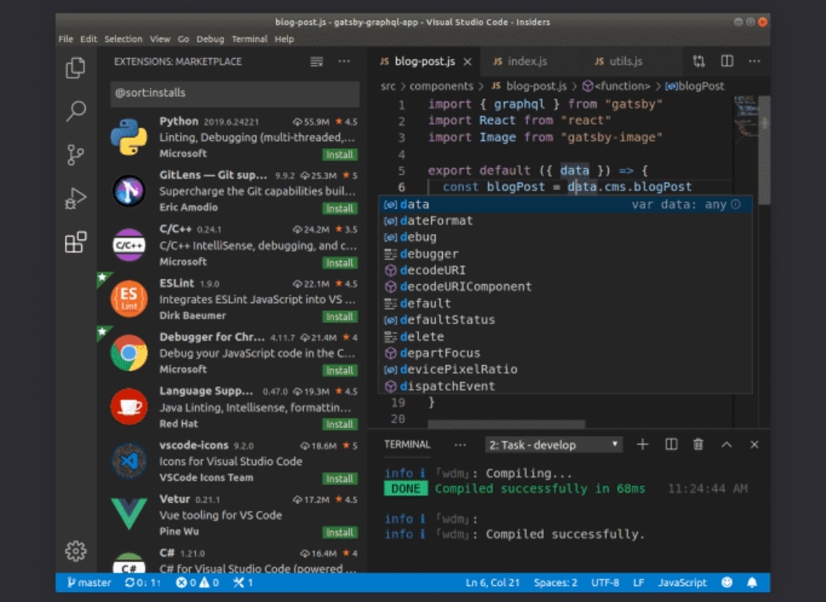Viewport: 826px width, 602px height.
Task: Open blog-post.js breadcrumb segment
Action: point(529,86)
